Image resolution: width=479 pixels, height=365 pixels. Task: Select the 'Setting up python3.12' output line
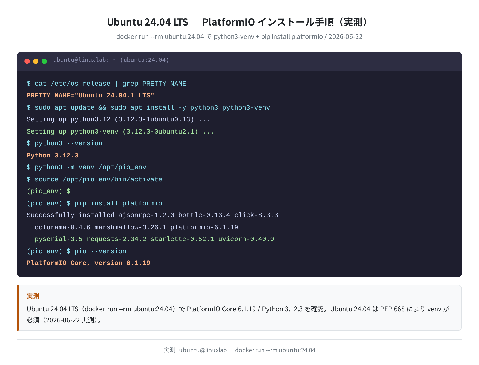click(118, 119)
